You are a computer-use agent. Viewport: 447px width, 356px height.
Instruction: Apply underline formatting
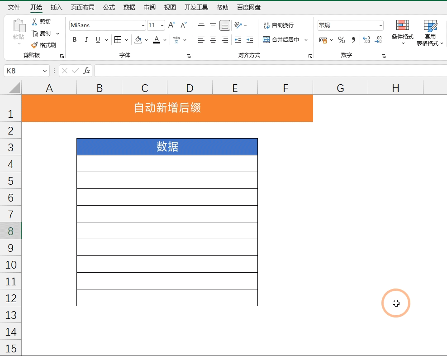click(x=97, y=40)
